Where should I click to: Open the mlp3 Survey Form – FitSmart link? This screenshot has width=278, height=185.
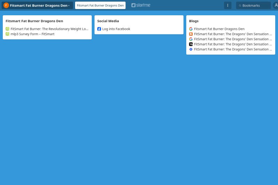[x=32, y=34]
